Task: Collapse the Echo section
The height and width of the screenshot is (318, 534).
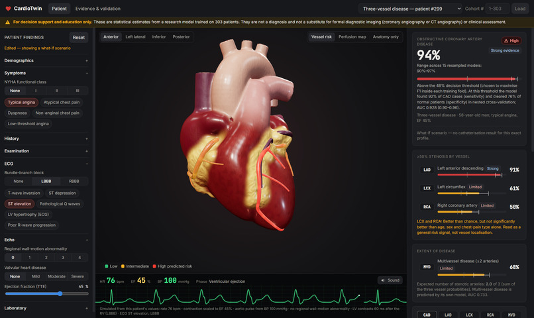Action: 46,240
